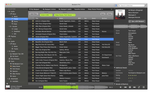Switch to the My Beatport tab
Image resolution: width=152 pixels, height=95 pixels.
pos(34,9)
